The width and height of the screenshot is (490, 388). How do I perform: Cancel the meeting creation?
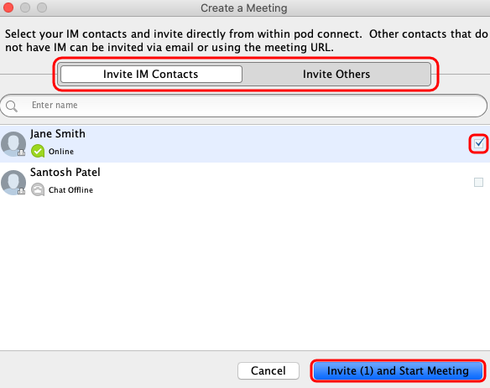[268, 370]
